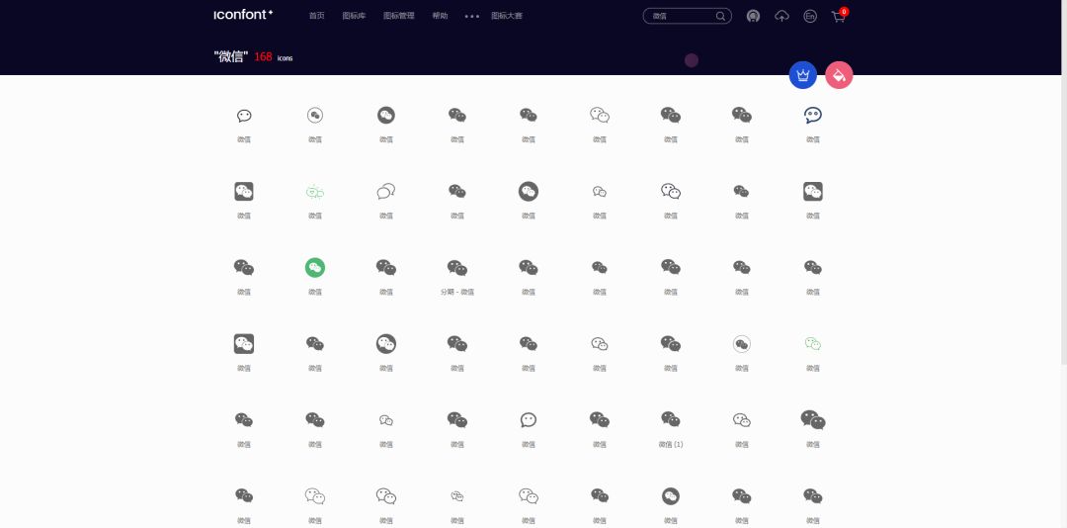Click the red 168 icons count
The width and height of the screenshot is (1067, 528).
pos(264,57)
